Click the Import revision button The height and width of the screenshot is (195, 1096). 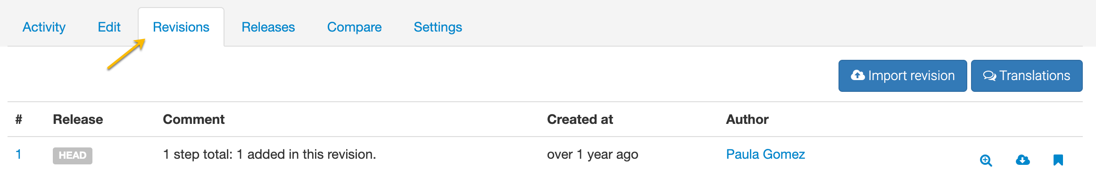902,76
